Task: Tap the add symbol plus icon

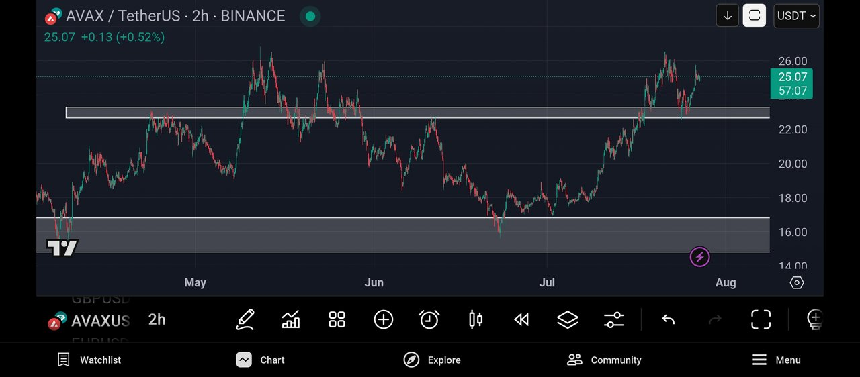Action: click(383, 319)
